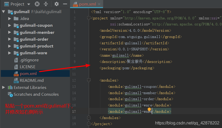Click the Project panel window icon
The height and width of the screenshot is (128, 222).
pos(7,4)
